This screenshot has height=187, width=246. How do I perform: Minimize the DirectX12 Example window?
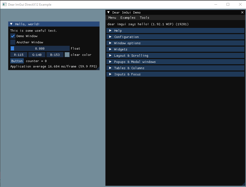click(x=216, y=4)
